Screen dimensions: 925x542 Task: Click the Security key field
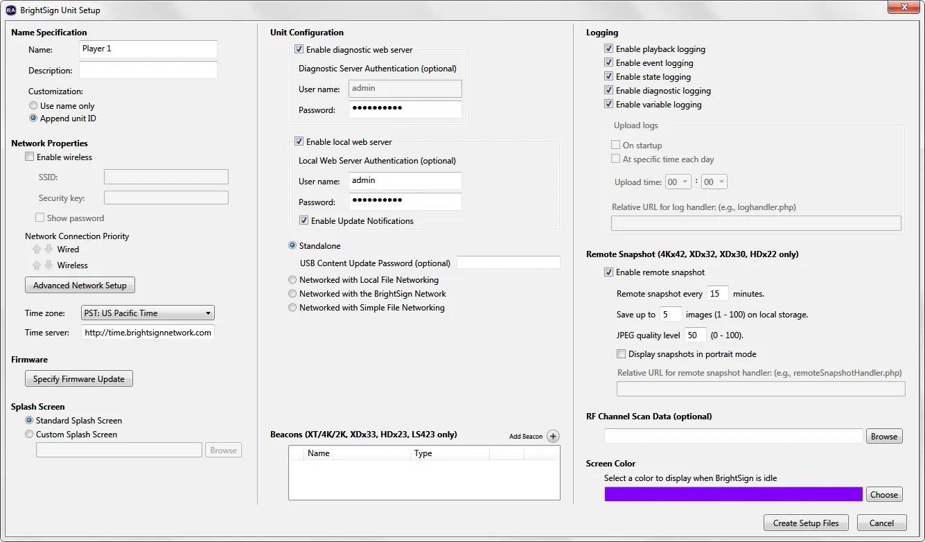click(166, 198)
